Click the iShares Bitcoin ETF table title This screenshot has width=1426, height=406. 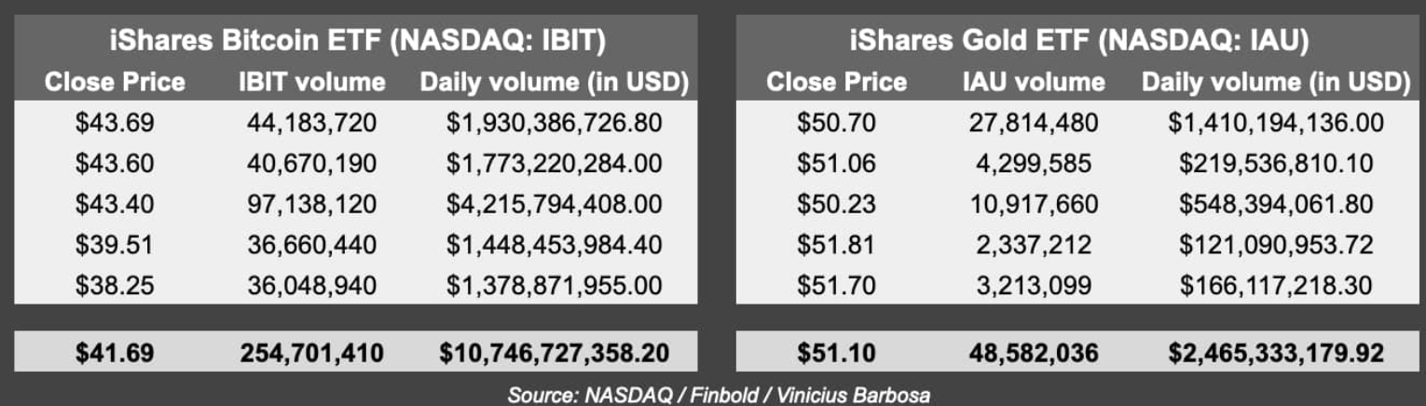click(x=356, y=41)
